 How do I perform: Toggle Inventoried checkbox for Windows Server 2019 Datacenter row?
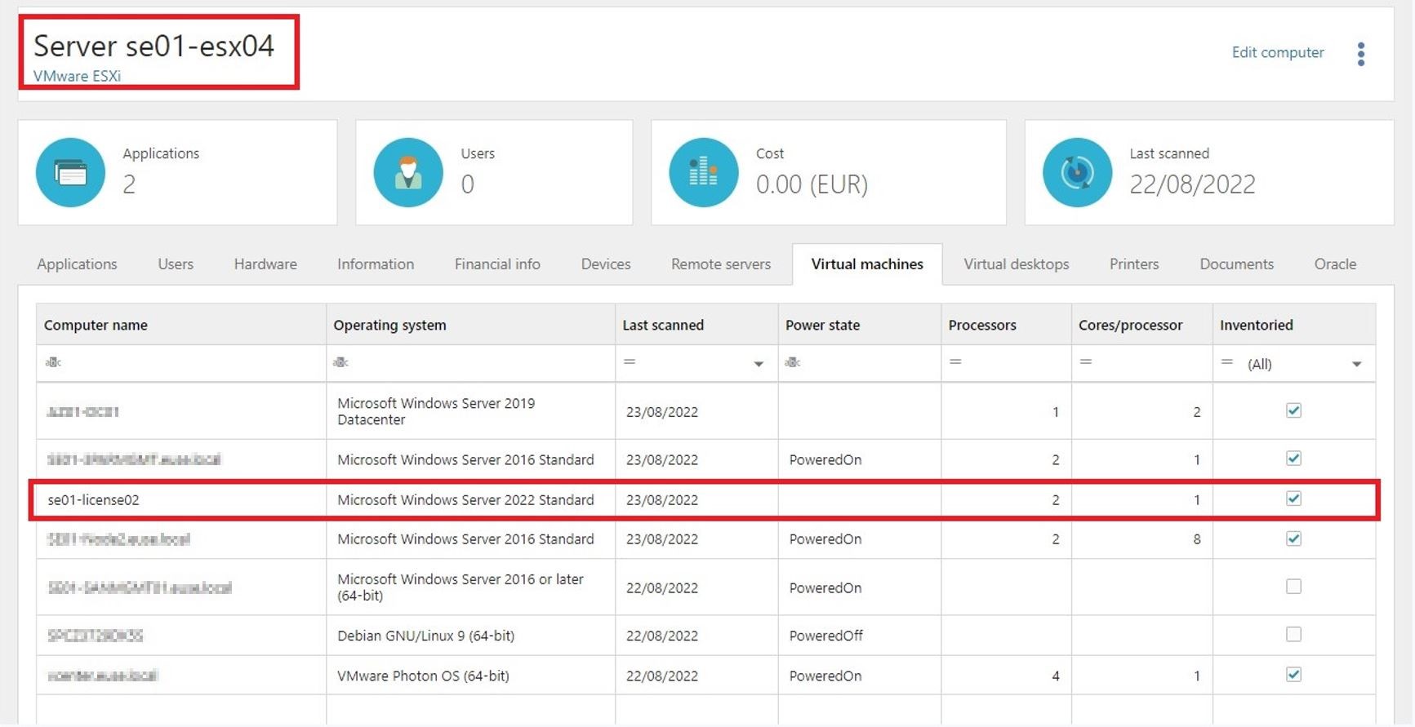1293,410
